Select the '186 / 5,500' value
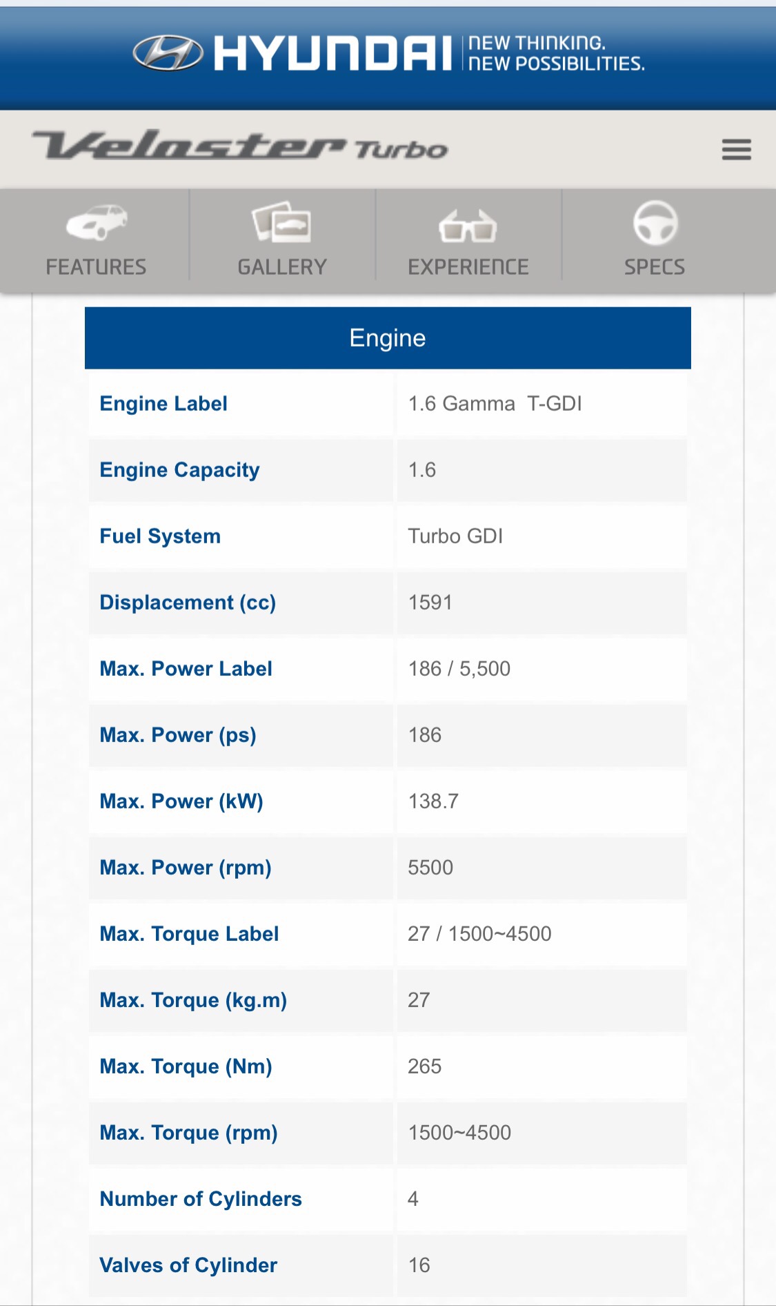Viewport: 776px width, 1306px height. click(459, 669)
